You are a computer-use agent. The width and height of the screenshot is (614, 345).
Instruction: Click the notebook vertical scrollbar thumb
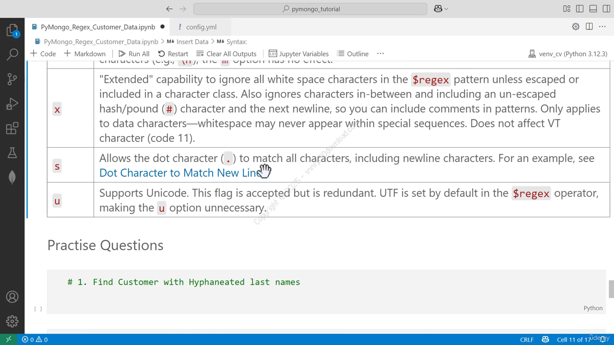coord(611,289)
